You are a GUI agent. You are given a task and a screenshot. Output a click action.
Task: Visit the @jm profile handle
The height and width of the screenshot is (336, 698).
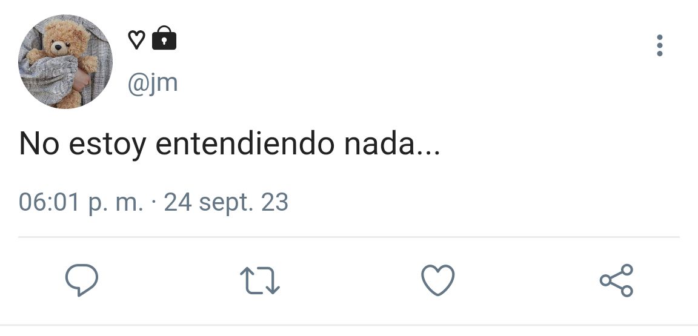153,83
